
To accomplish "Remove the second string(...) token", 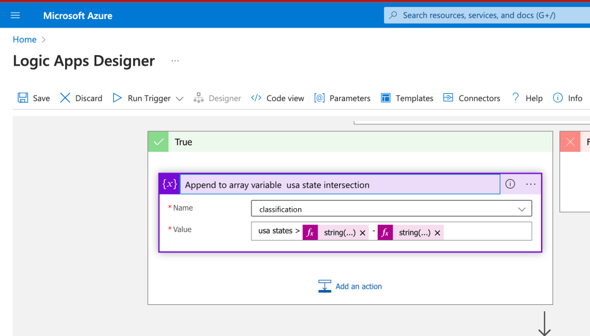I will (x=437, y=233).
